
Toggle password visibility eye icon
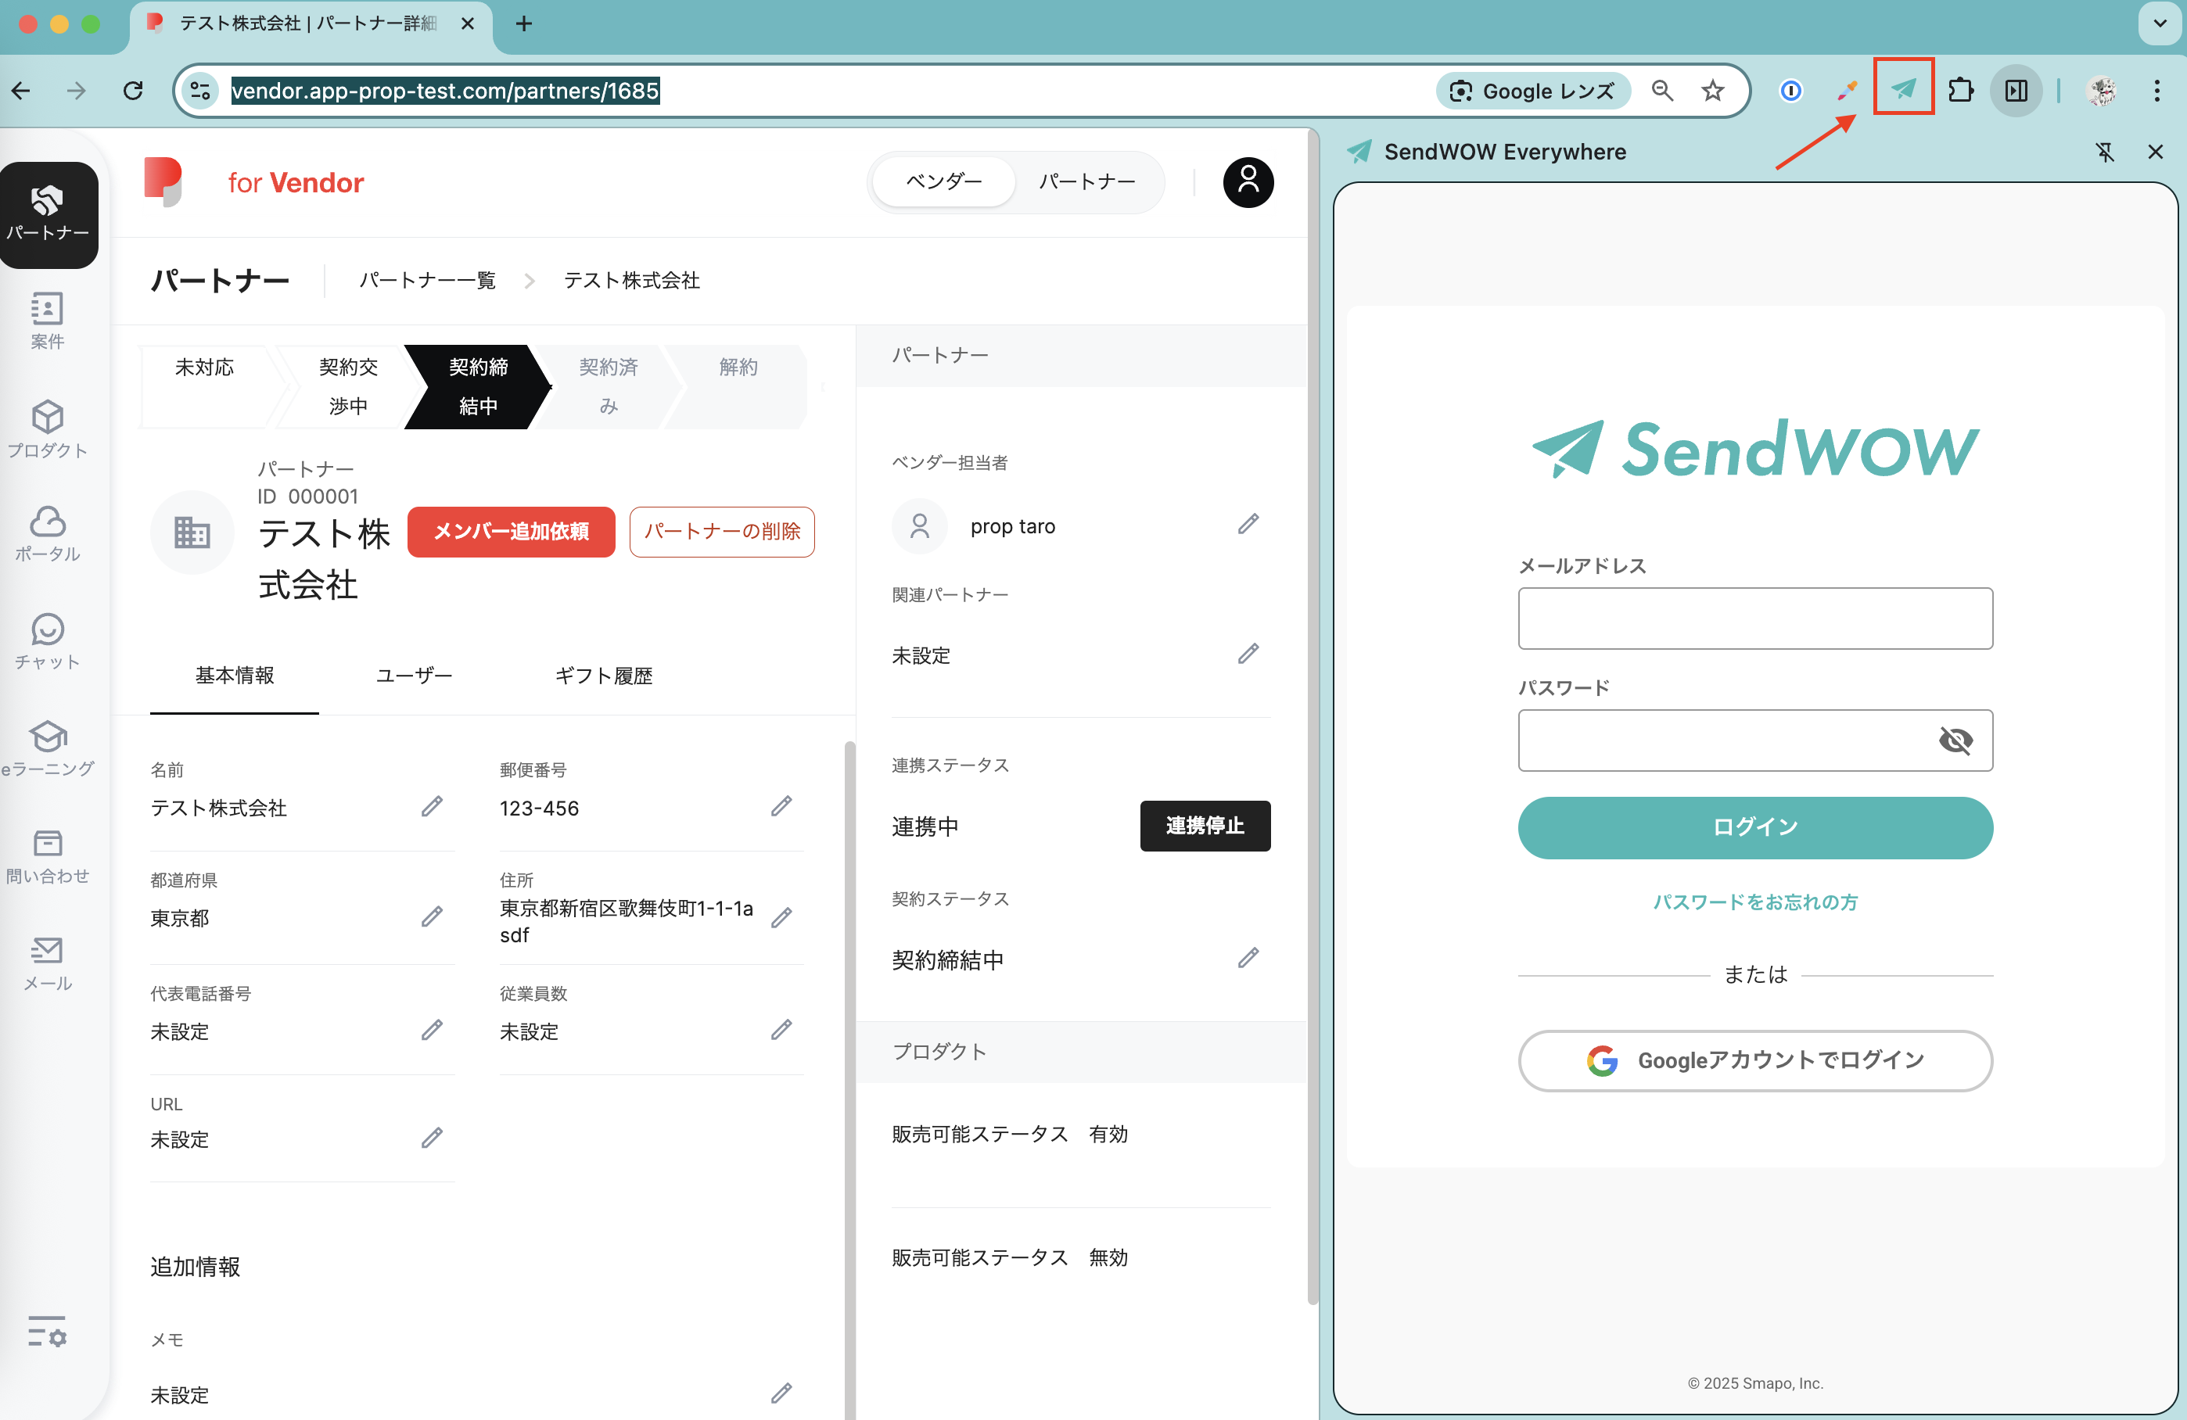(1955, 740)
